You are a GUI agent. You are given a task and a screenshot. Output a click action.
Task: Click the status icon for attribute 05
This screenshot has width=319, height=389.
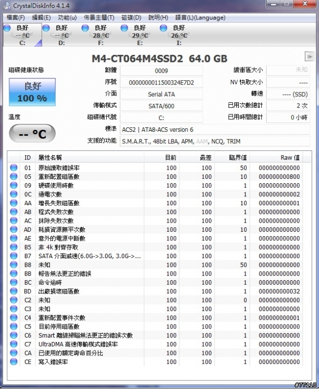(x=13, y=176)
